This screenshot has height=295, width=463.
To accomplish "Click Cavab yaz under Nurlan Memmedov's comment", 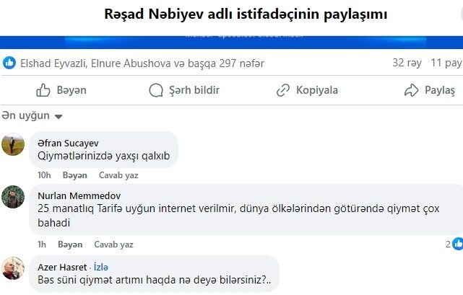I will coord(113,245).
